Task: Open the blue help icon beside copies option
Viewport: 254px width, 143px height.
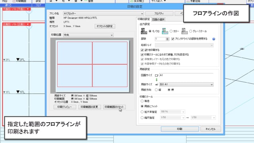Action: 214,39
